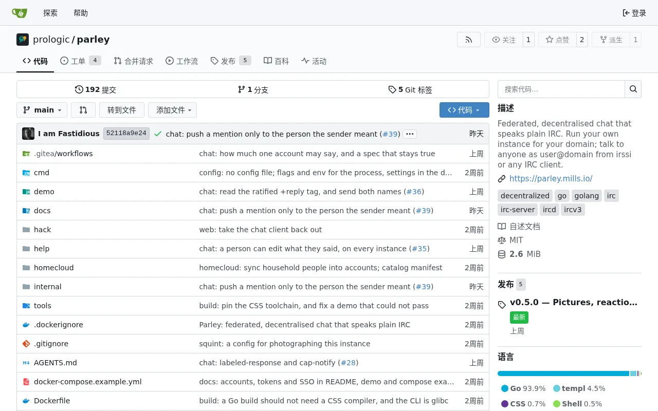Switch to the 工作流 tab

181,61
